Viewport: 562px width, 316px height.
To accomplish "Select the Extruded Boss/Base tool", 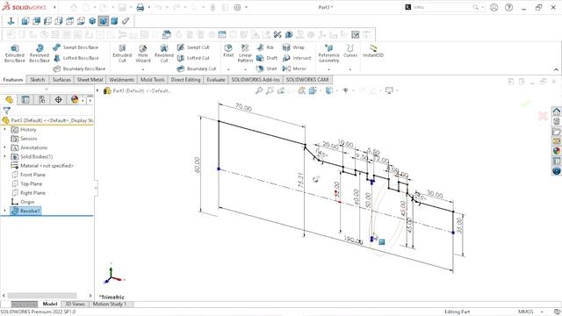I will 14,54.
